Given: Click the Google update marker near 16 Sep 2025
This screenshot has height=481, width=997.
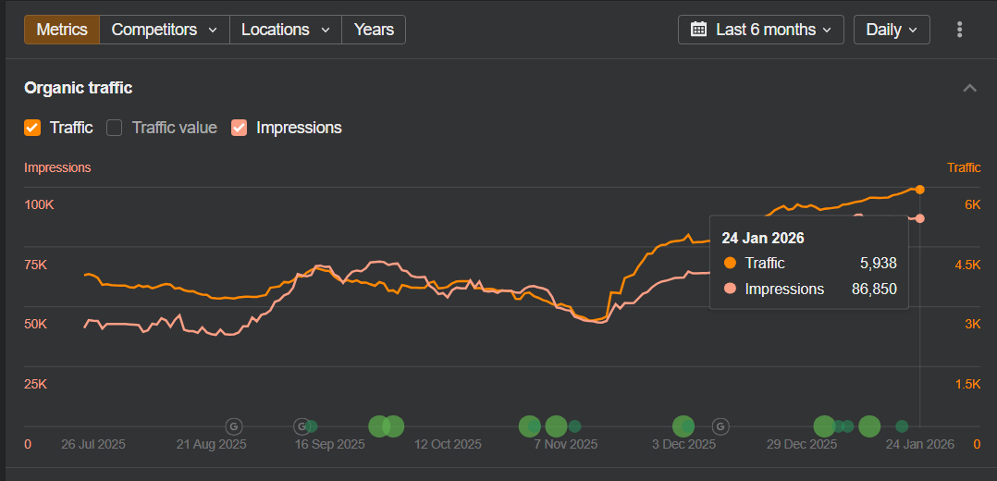Looking at the screenshot, I should (301, 426).
